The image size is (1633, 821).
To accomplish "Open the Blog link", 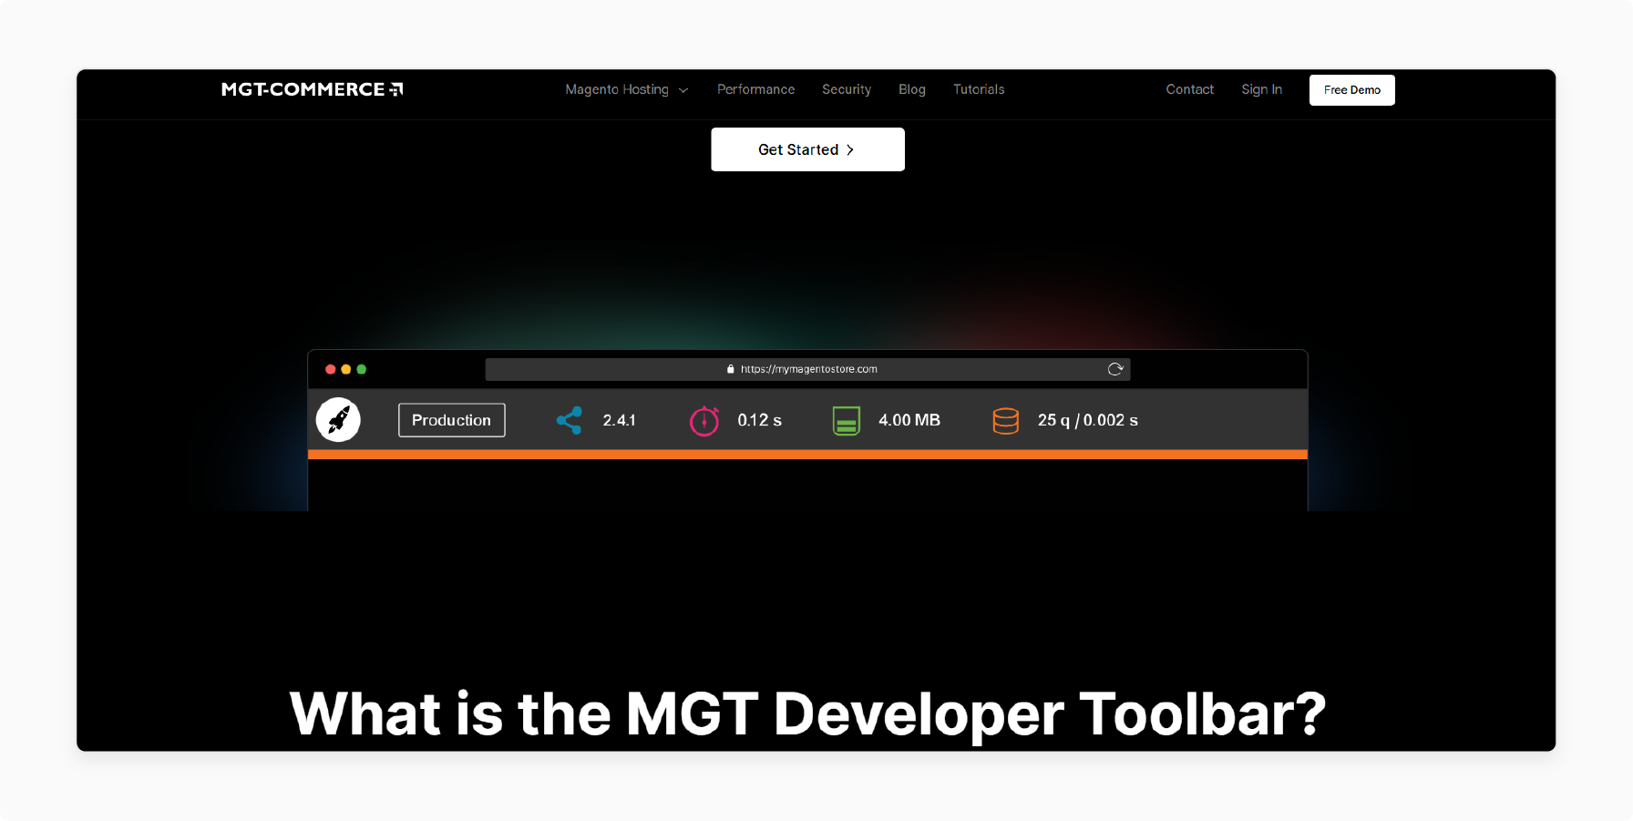I will click(x=912, y=89).
